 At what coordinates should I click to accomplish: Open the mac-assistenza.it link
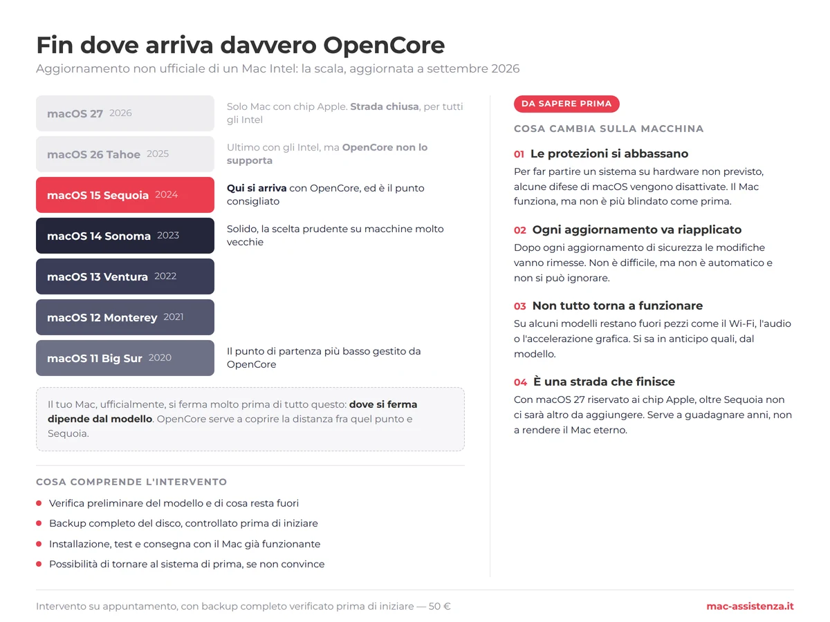tap(750, 606)
